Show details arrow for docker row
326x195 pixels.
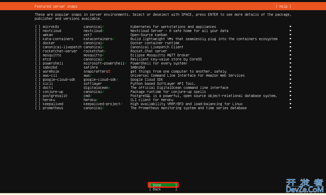291,43
